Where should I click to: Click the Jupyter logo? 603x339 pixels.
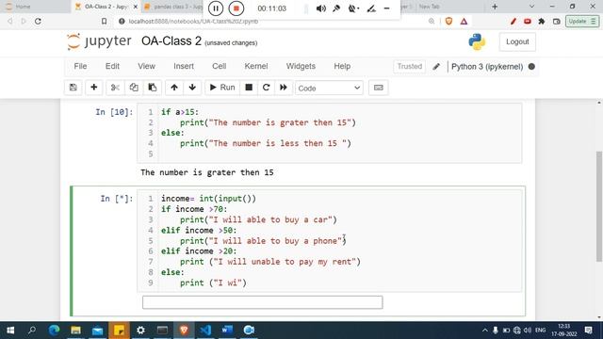pos(99,41)
